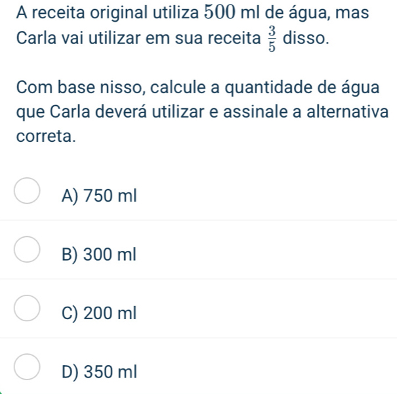
Task: Click the 'B) 300 ml' answer label
Action: [99, 254]
